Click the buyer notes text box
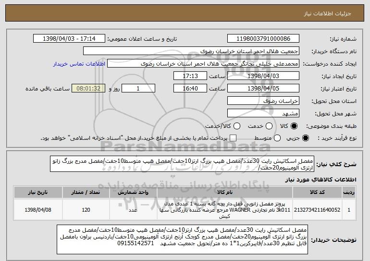Image resolution: width=370 pixels, height=261 pixels. 182,239
